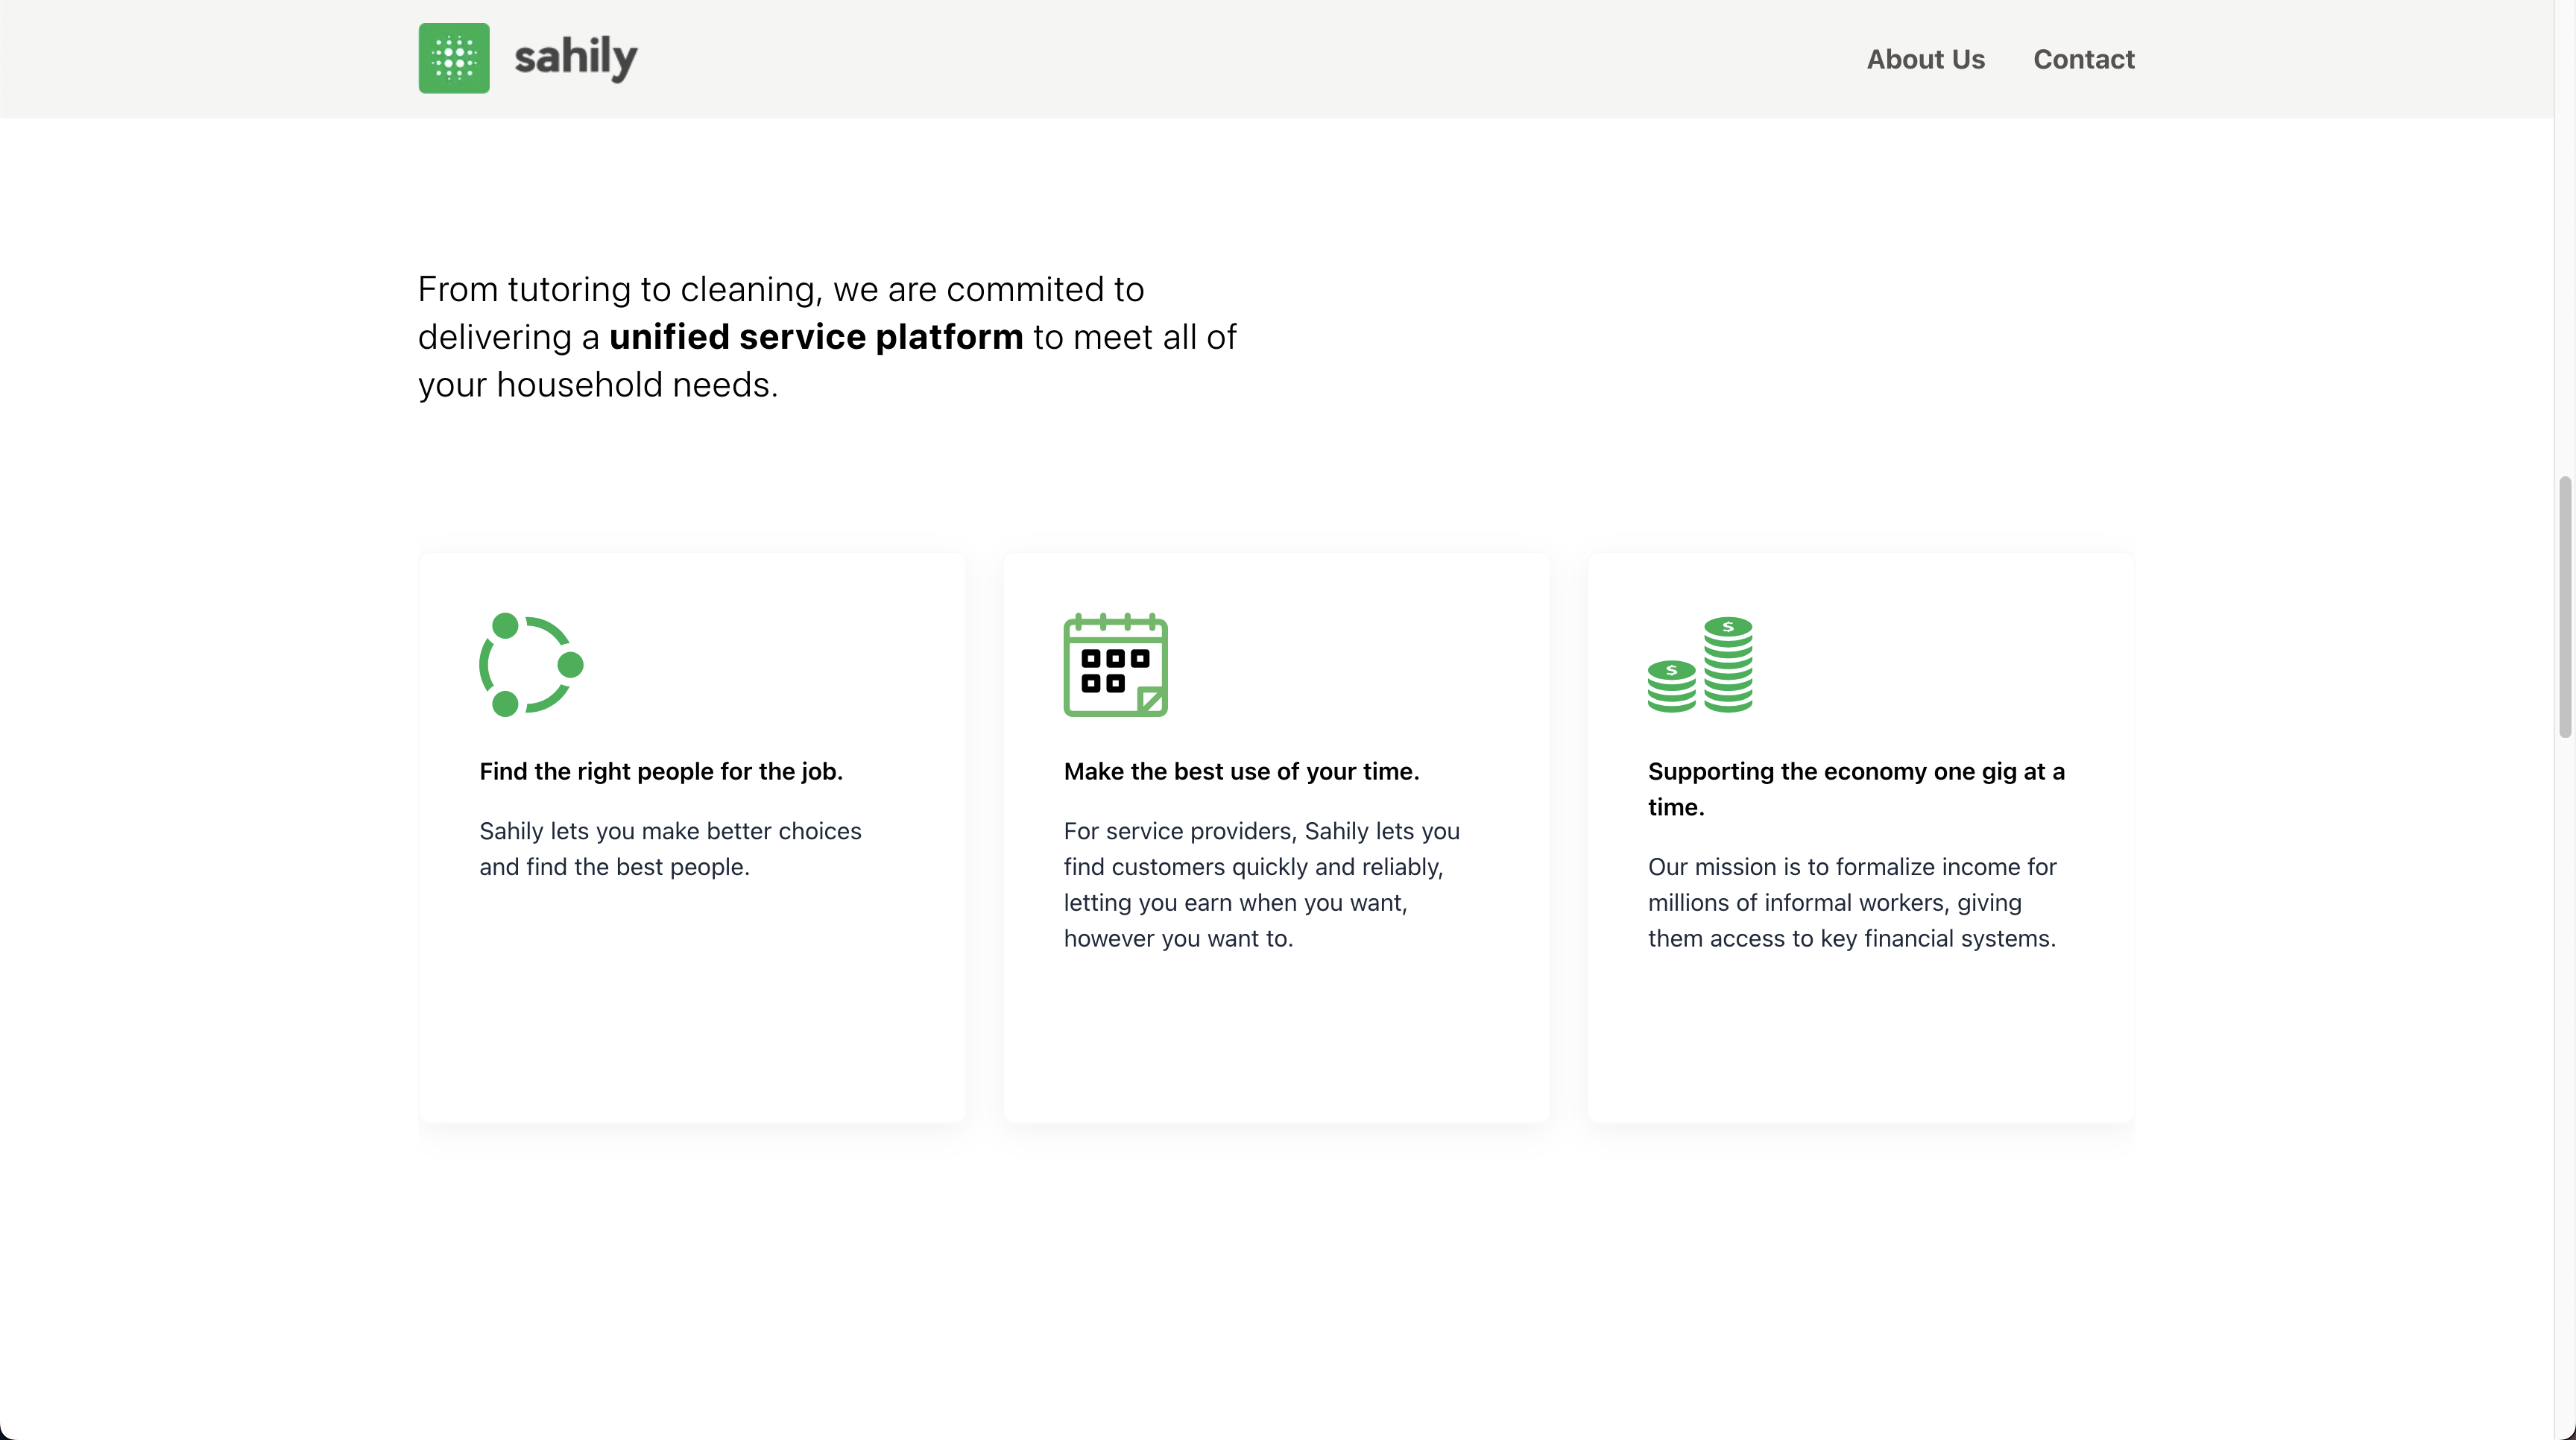Open the About Us page

click(1925, 59)
